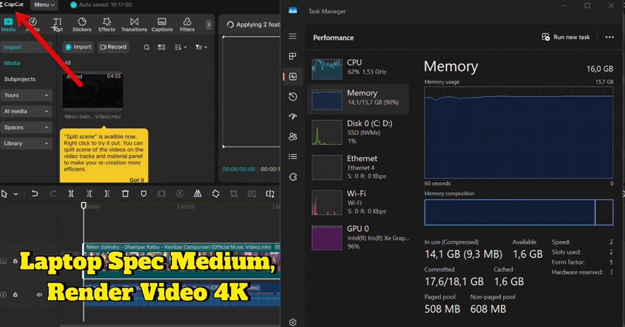Lock the video track
This screenshot has width=625, height=327.
pos(15,261)
